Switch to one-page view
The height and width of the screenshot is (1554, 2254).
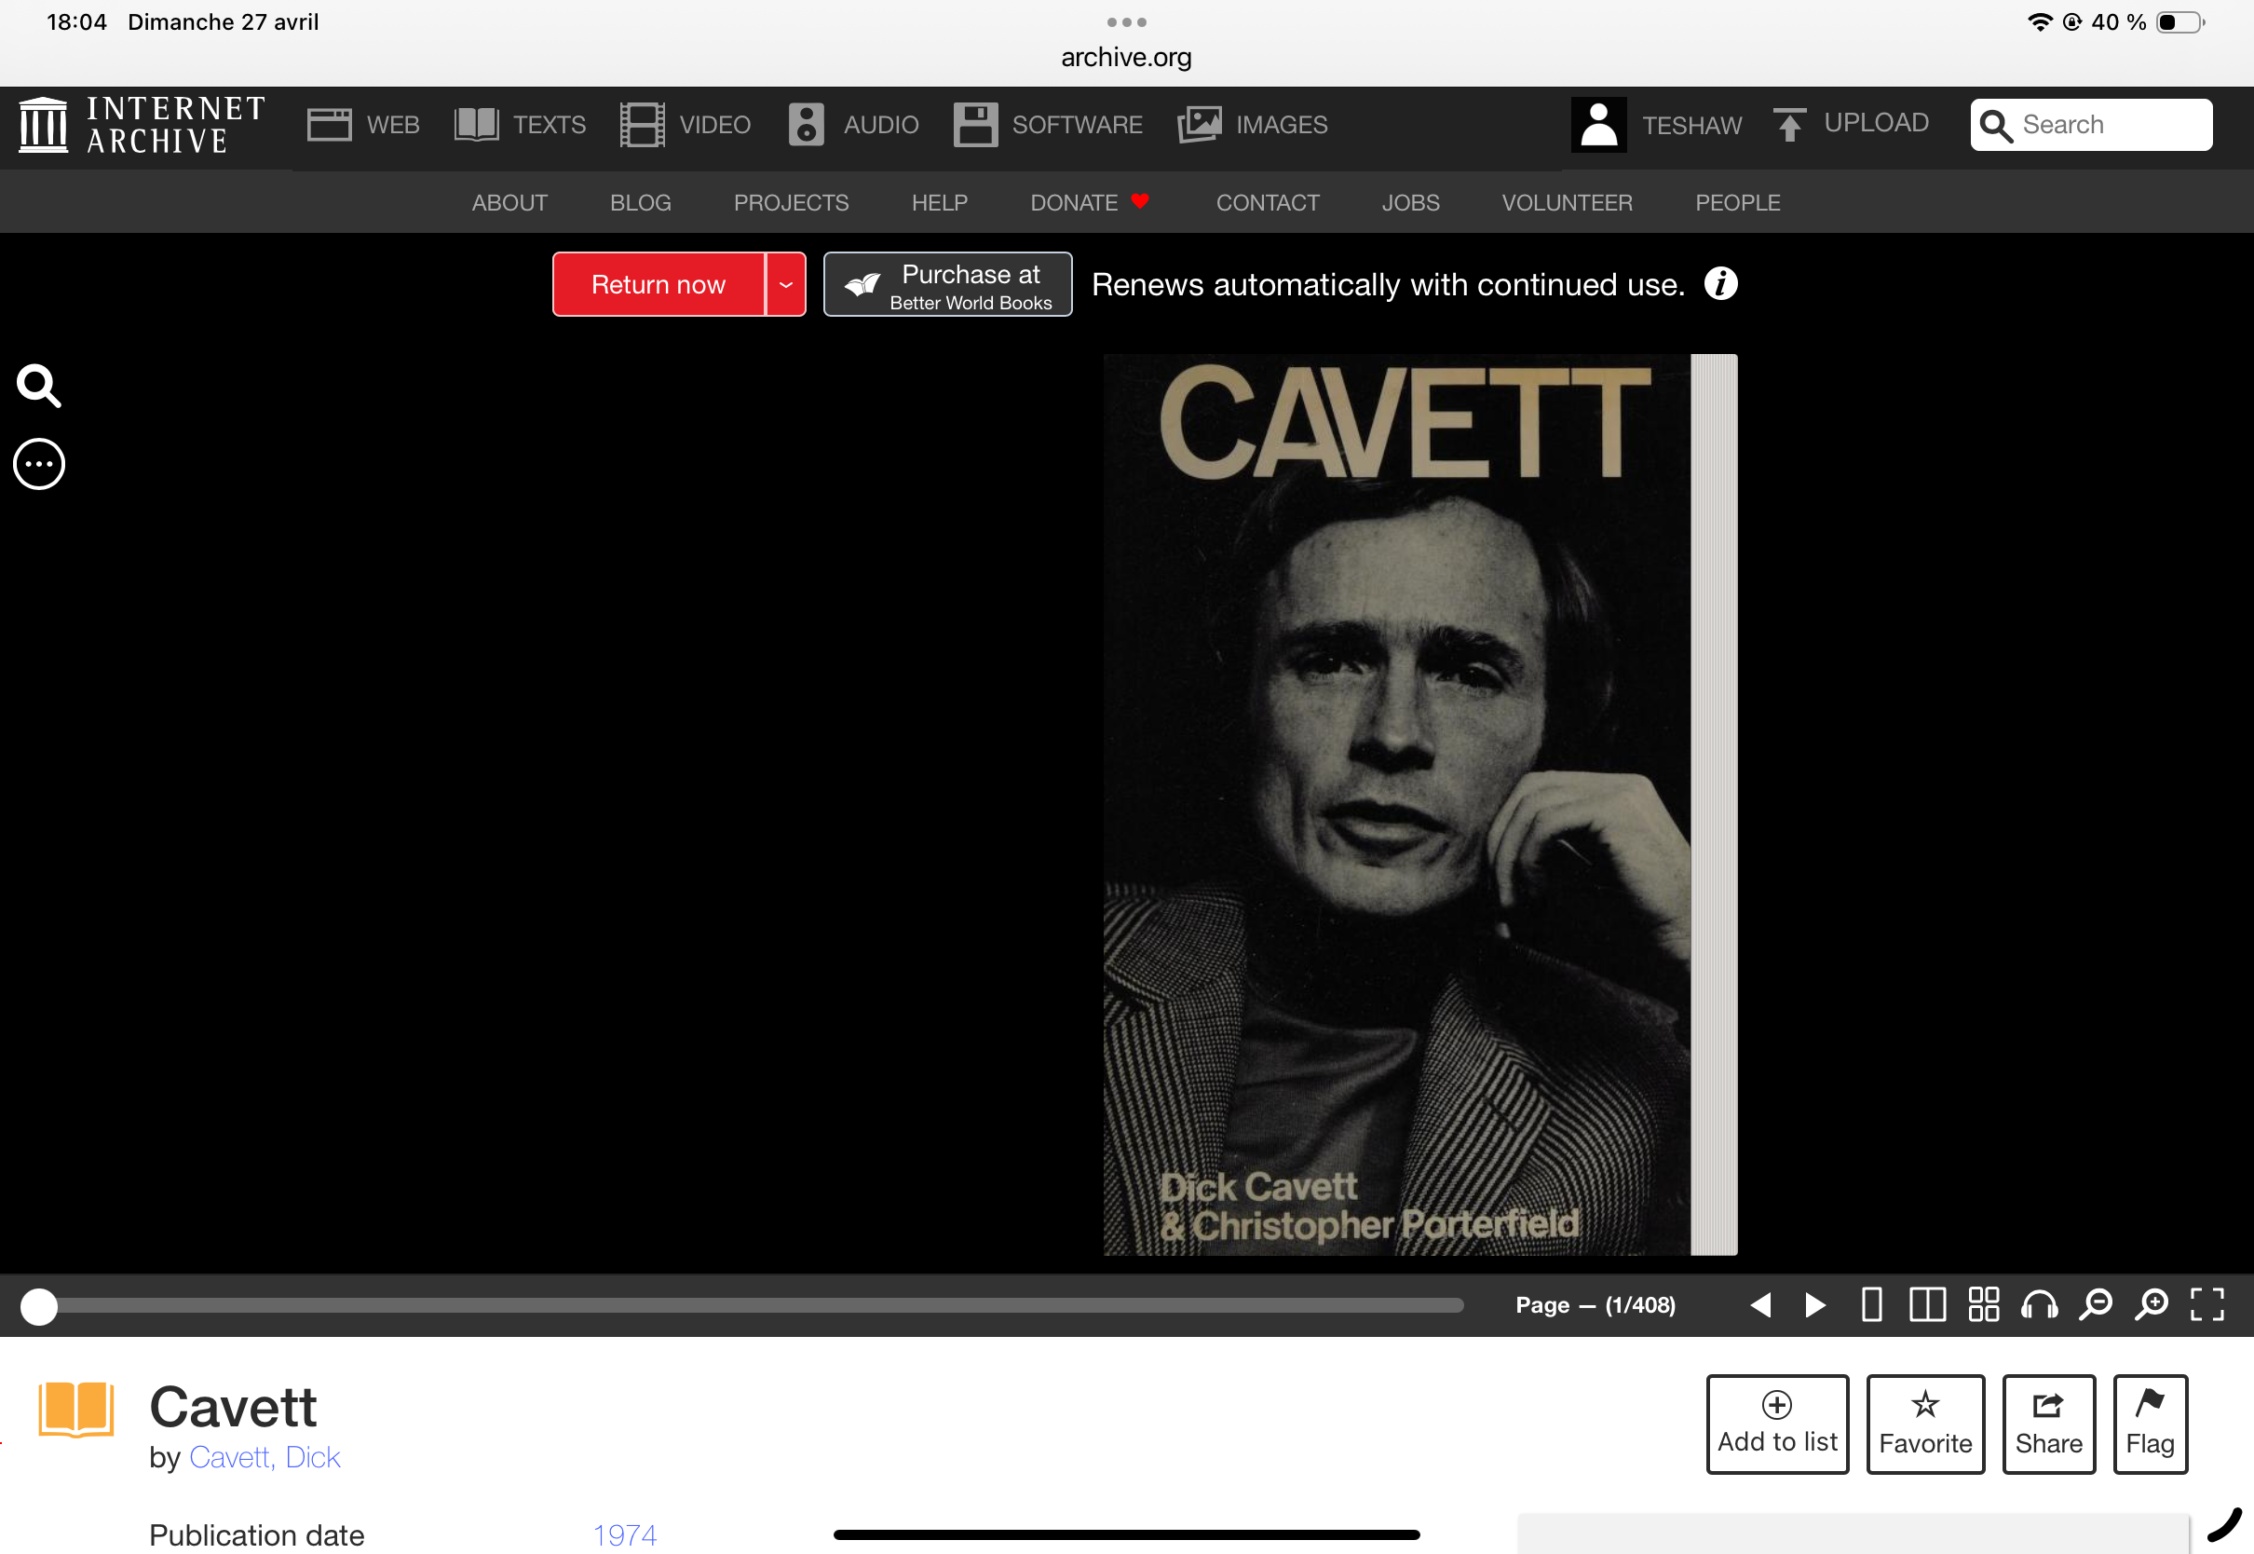click(1871, 1304)
